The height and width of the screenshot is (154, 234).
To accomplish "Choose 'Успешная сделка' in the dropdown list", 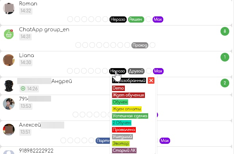I will (130, 116).
